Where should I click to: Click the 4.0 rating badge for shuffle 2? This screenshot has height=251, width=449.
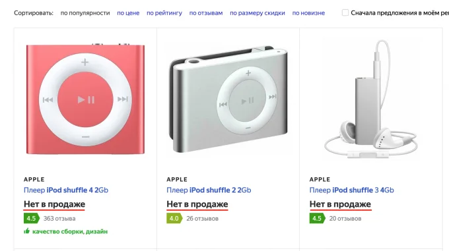[x=174, y=219]
